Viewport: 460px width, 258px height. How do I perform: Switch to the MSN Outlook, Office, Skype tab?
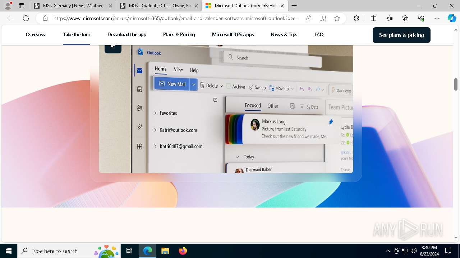[x=159, y=6]
